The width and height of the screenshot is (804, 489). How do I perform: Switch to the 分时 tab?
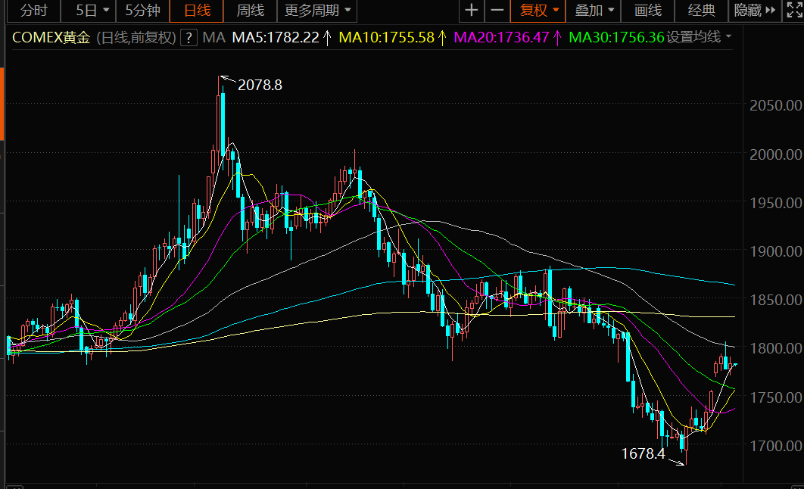pyautogui.click(x=33, y=11)
